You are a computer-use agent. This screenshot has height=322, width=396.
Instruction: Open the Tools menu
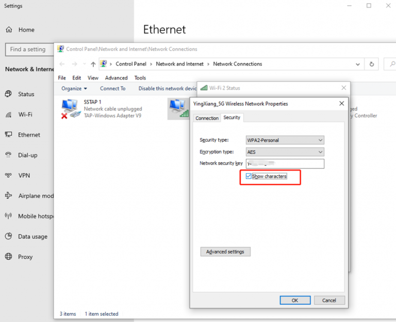pos(140,78)
